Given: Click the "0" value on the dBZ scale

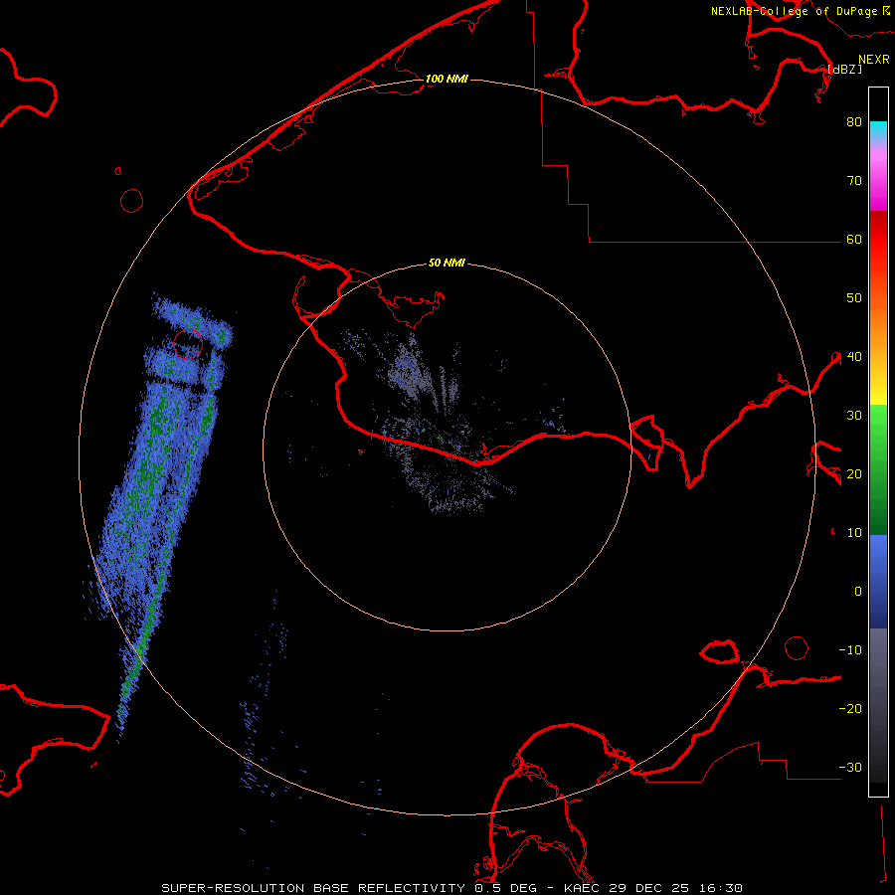Looking at the screenshot, I should 858,592.
